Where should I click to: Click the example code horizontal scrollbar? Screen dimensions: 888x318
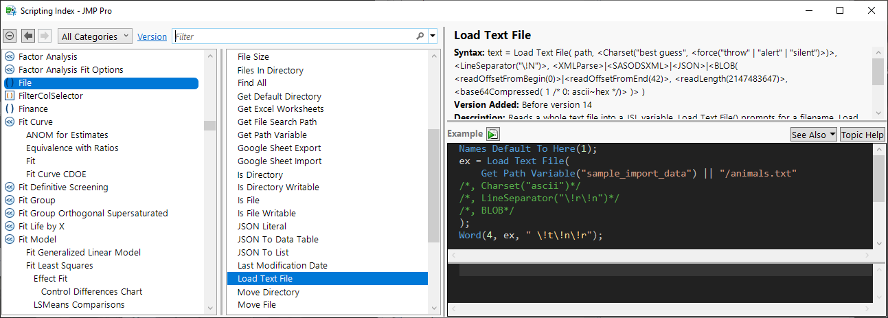pos(659,255)
